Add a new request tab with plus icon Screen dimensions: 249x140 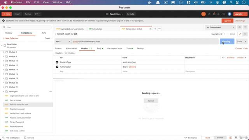(x=155, y=29)
